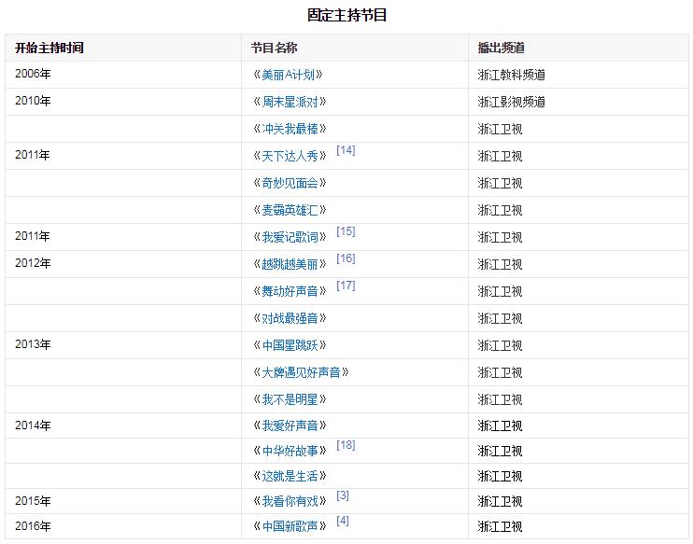Image resolution: width=693 pixels, height=544 pixels.
Task: Open the 《美丽A计划》 program link
Action: click(x=289, y=75)
